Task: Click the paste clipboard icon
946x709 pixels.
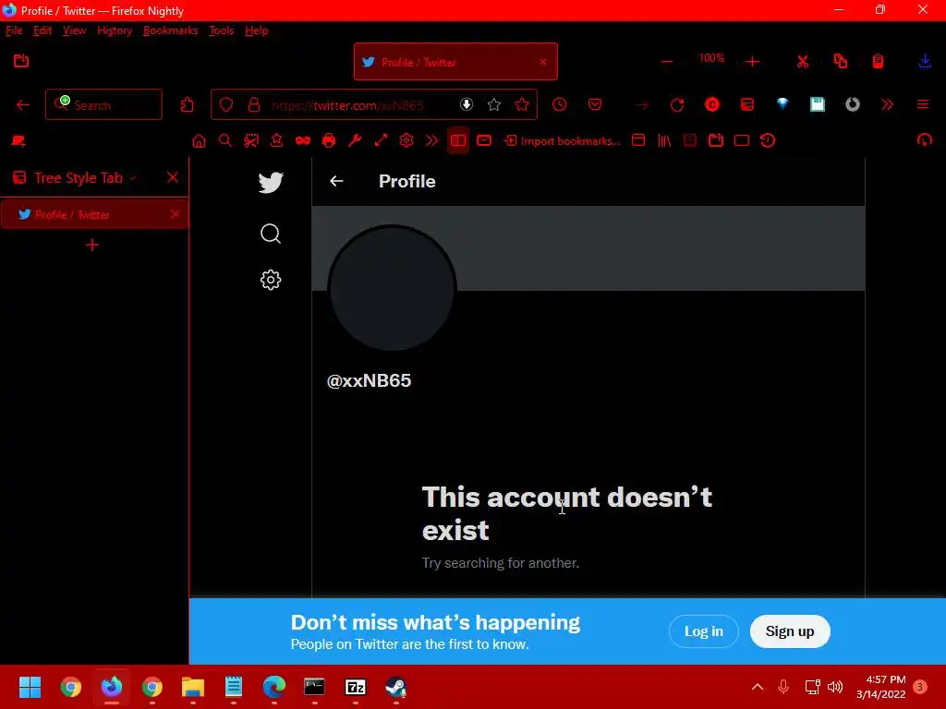Action: [878, 61]
